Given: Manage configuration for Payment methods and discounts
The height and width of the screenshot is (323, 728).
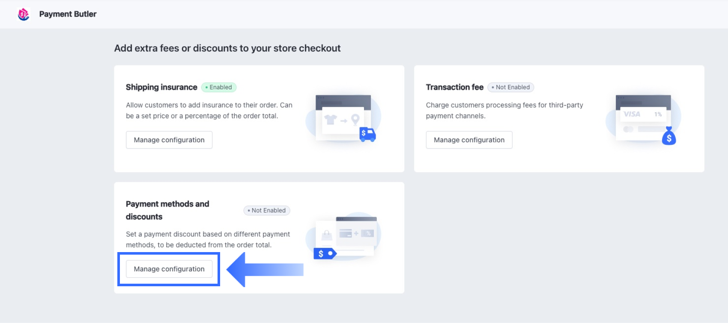Looking at the screenshot, I should pyautogui.click(x=169, y=269).
